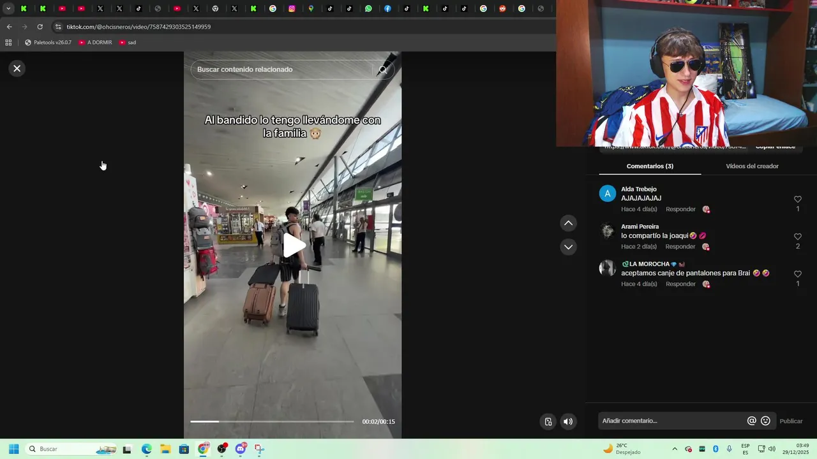Play the paused TikTok video
This screenshot has width=817, height=459.
[x=293, y=245]
